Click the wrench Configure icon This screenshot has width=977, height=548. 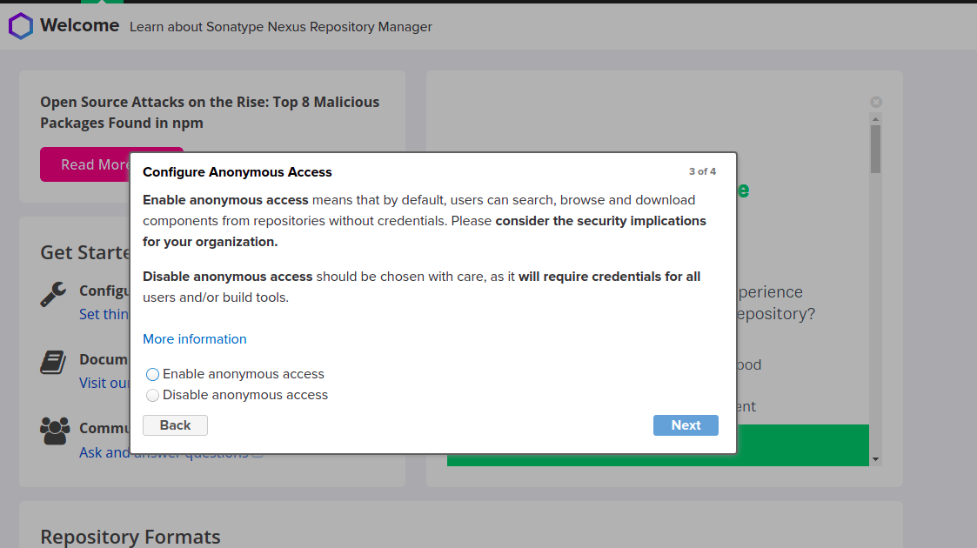tap(54, 294)
